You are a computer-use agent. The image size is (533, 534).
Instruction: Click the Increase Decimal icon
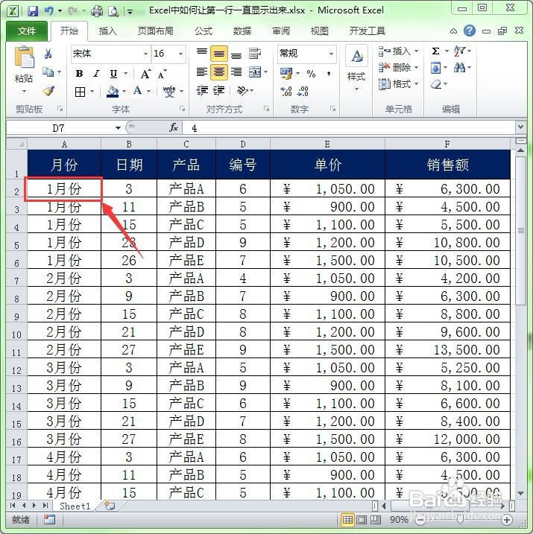(x=286, y=91)
